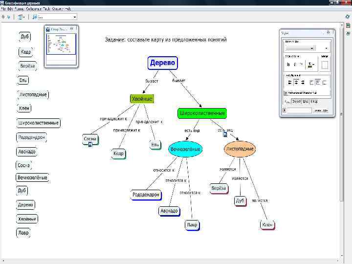Open the File menu
Screen dimensions: 352x264
(3, 9)
